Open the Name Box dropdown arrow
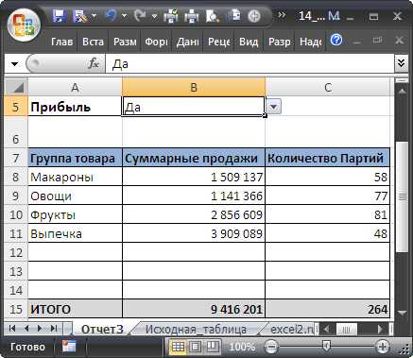Screen dimensions: 413x358 14,64
